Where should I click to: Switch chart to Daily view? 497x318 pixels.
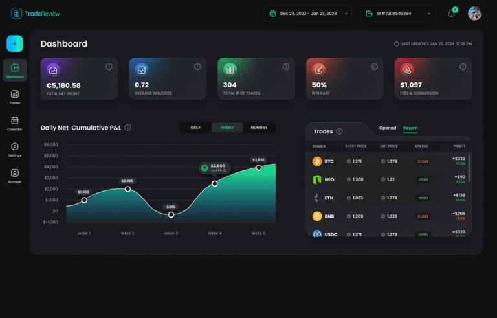(195, 128)
